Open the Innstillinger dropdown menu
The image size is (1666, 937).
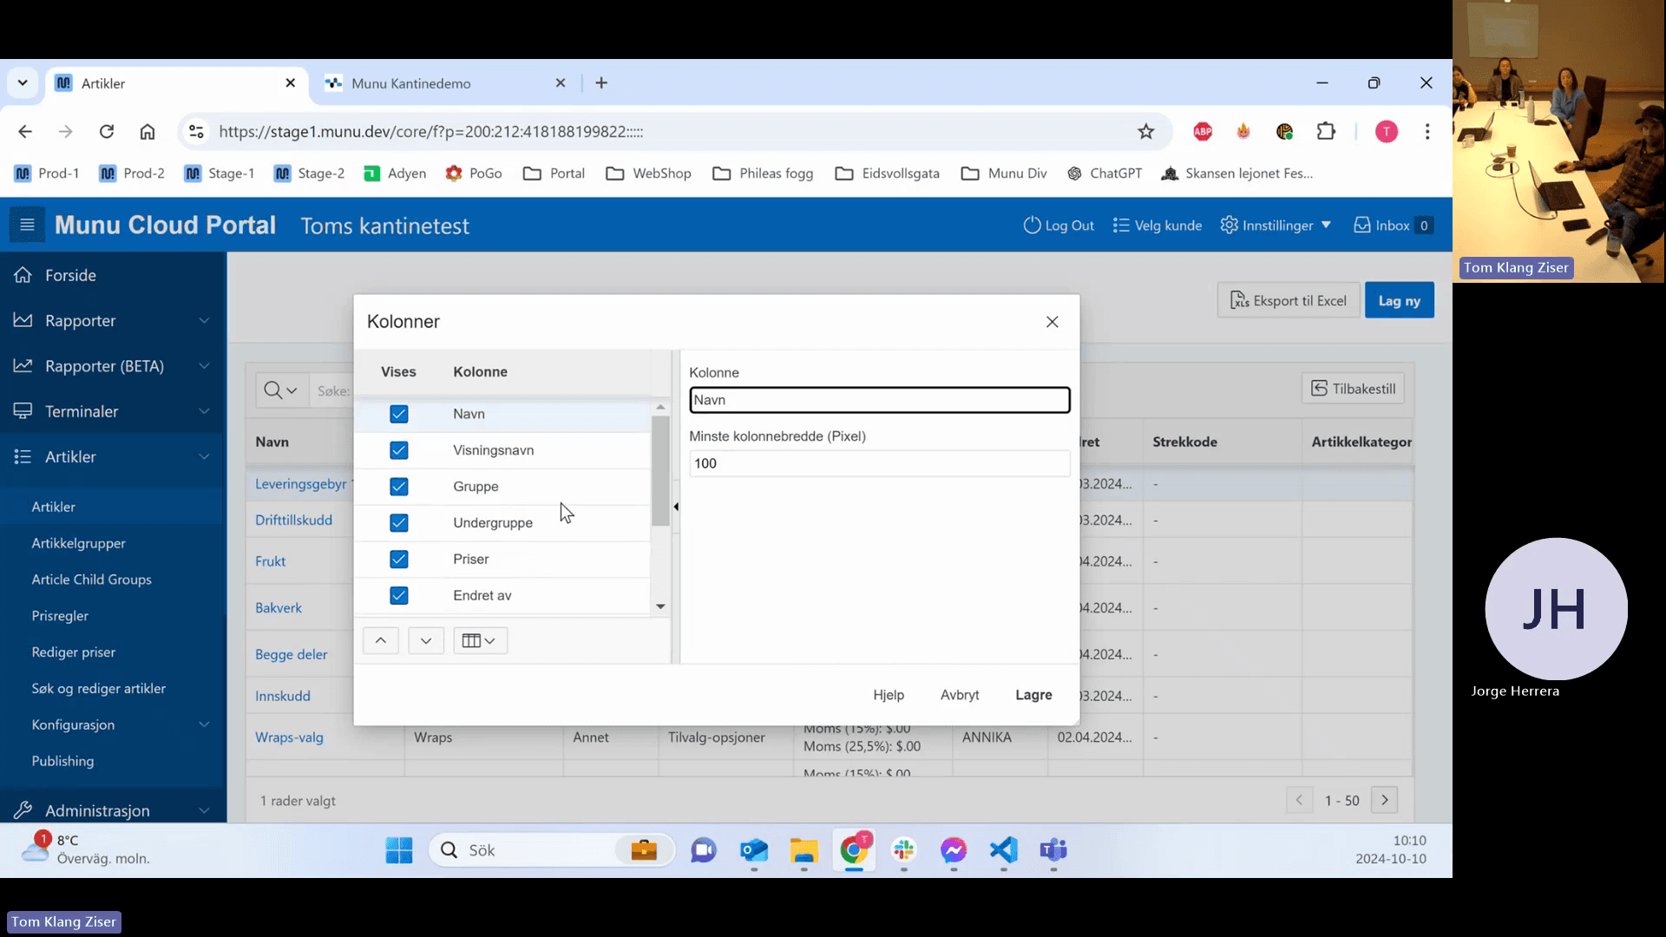click(1276, 226)
